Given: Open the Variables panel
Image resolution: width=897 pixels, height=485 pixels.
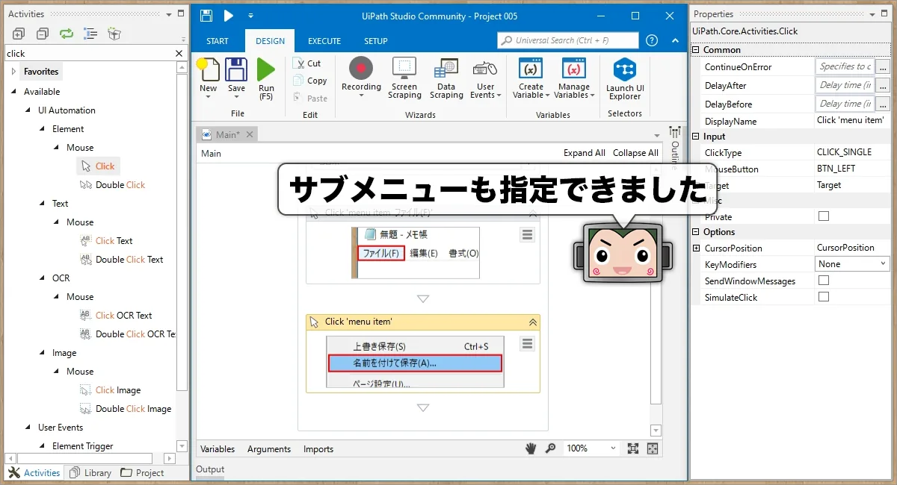Looking at the screenshot, I should click(x=218, y=449).
